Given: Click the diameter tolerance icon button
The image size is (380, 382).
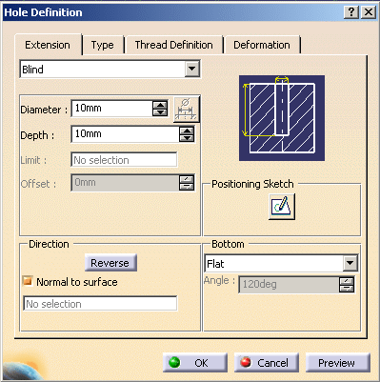Looking at the screenshot, I should pos(187,109).
